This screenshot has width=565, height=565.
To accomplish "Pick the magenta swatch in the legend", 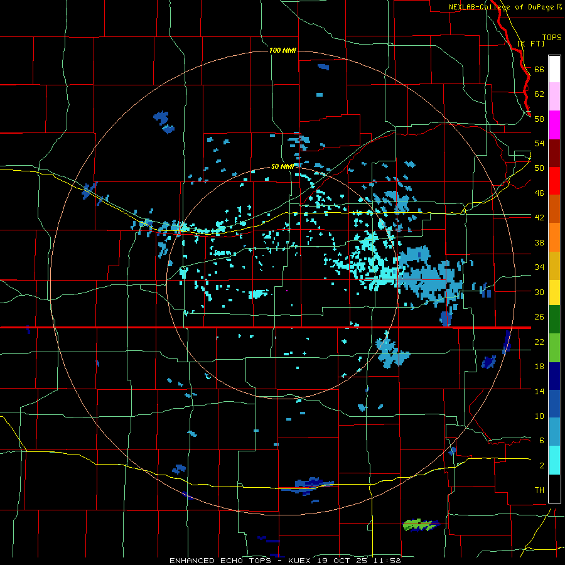I will pyautogui.click(x=554, y=125).
